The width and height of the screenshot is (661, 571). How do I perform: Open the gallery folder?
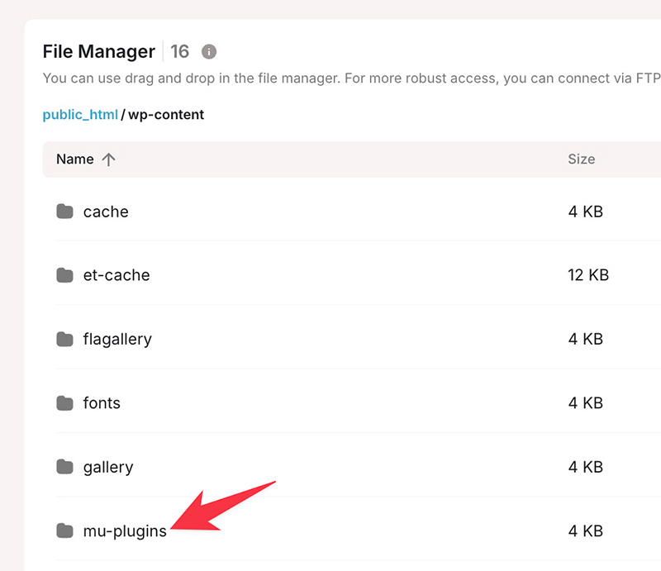[x=108, y=467]
